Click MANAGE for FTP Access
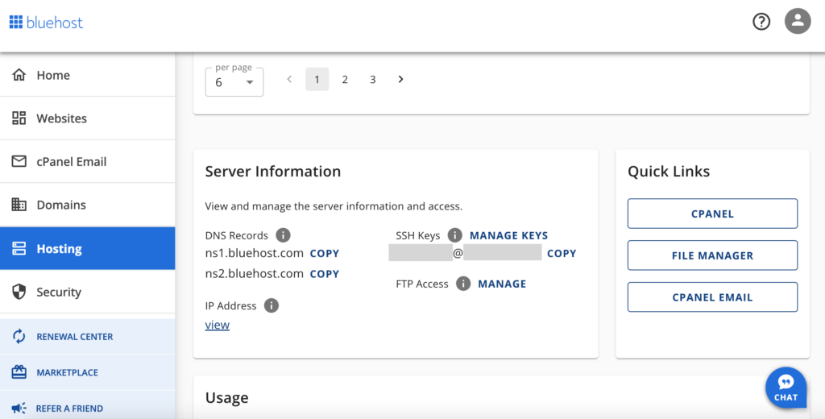Screen dimensions: 825x419 tap(502, 284)
